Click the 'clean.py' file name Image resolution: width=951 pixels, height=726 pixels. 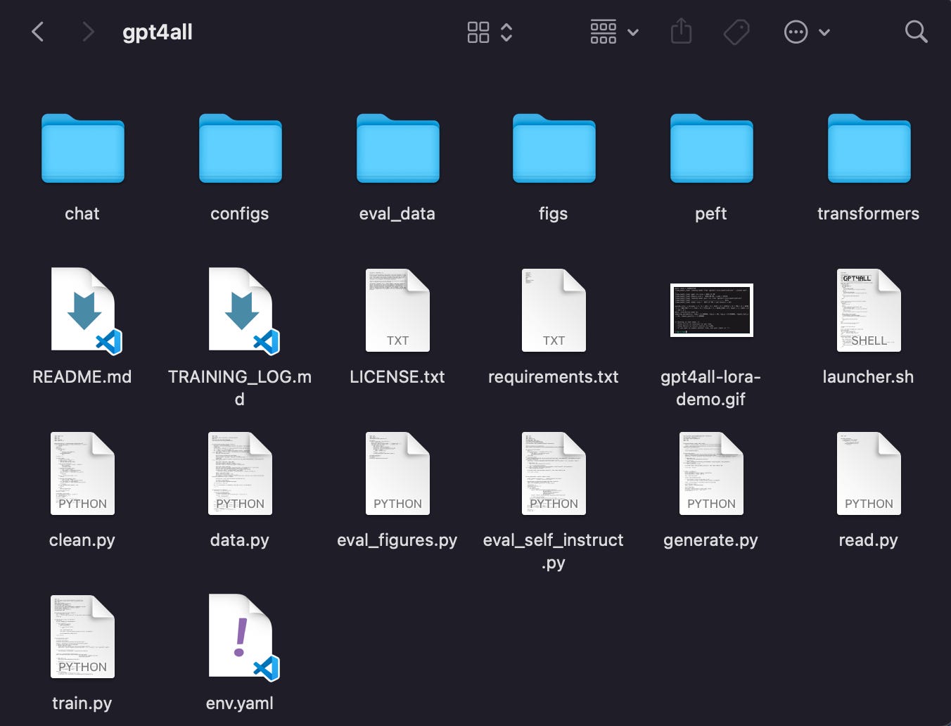[82, 540]
